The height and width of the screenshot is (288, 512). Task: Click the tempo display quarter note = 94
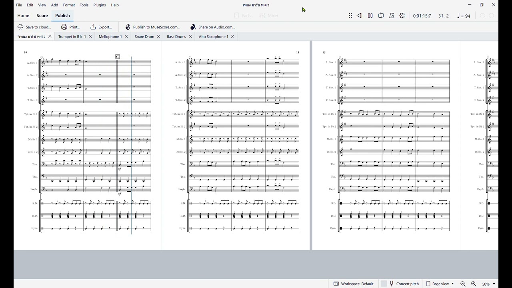tap(464, 16)
